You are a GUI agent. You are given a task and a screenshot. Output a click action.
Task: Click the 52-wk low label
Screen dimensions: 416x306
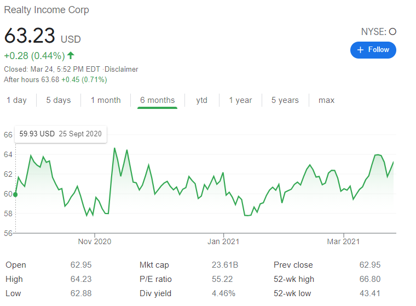(292, 293)
